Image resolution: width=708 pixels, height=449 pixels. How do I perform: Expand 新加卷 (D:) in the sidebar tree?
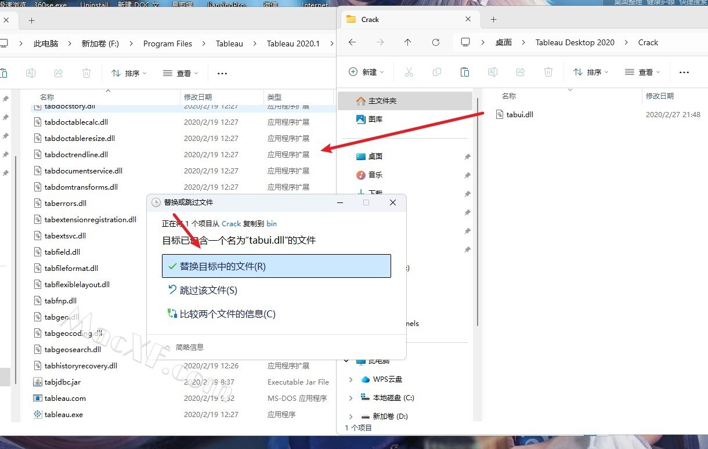[x=351, y=417]
